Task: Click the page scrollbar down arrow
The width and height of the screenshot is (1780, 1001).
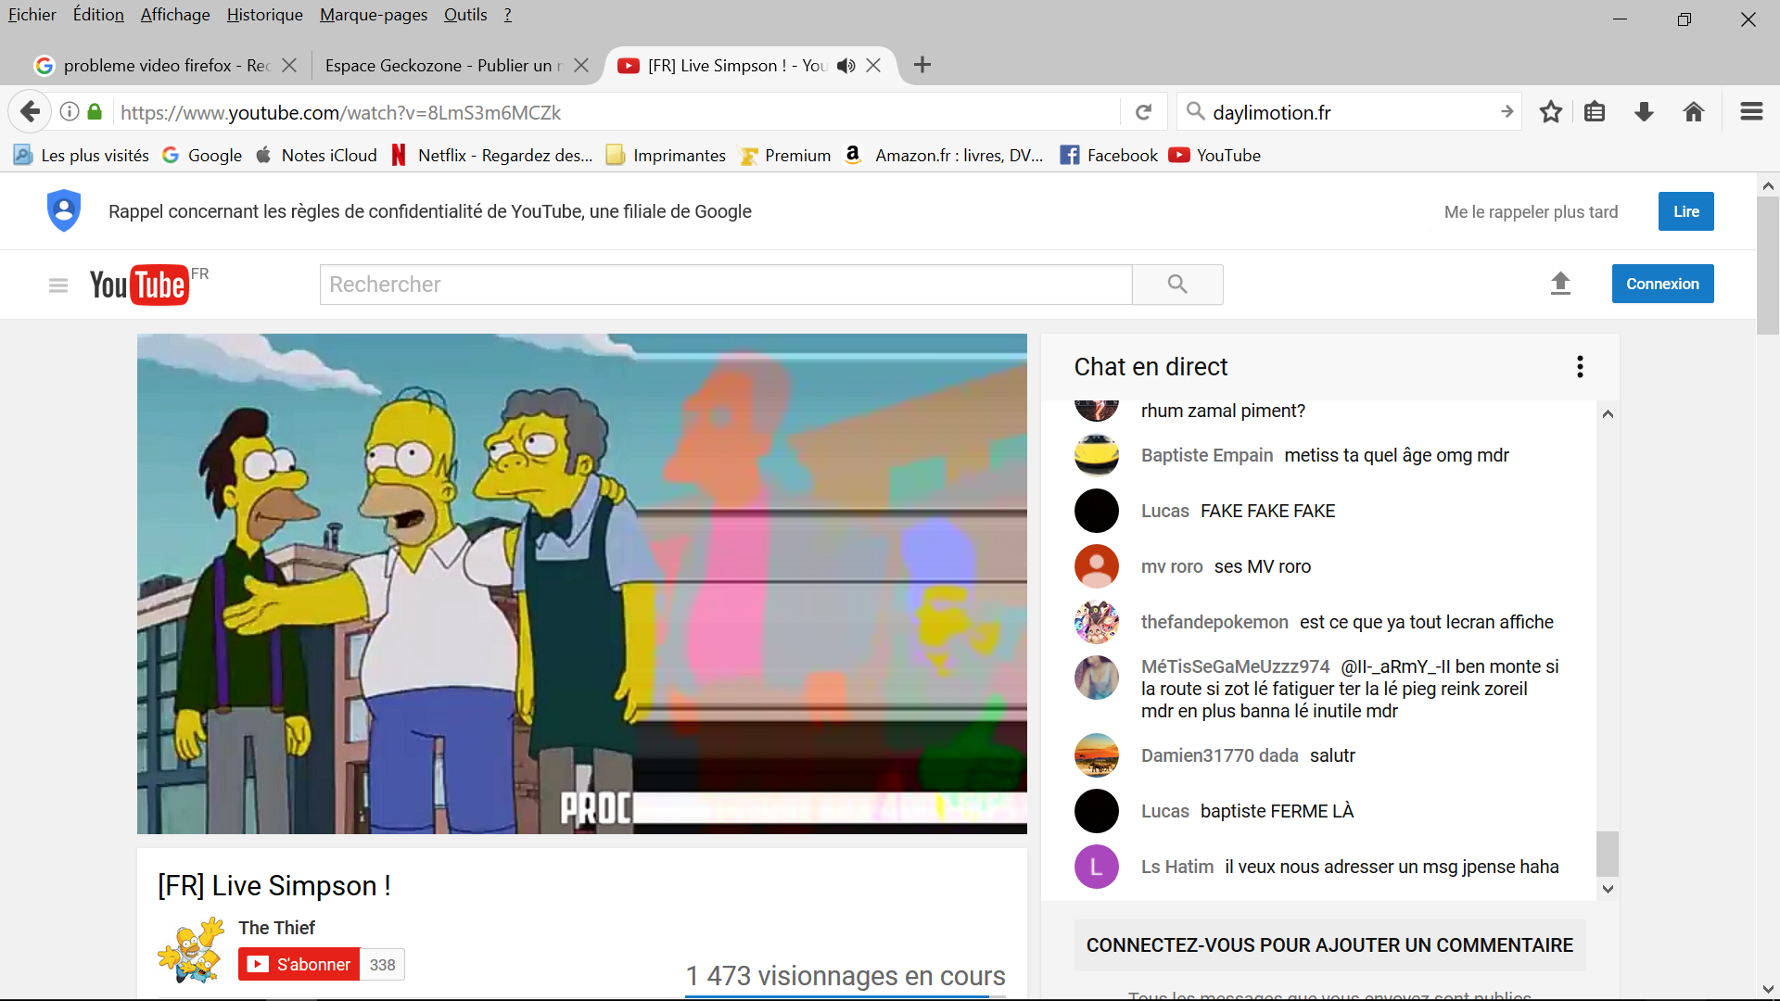Action: point(1768,989)
